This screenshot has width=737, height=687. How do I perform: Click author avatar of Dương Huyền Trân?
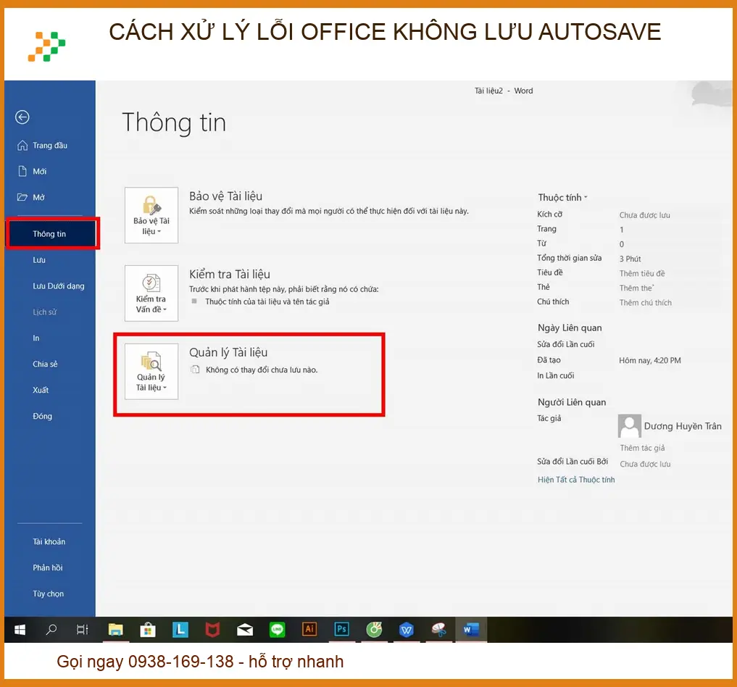coord(629,425)
